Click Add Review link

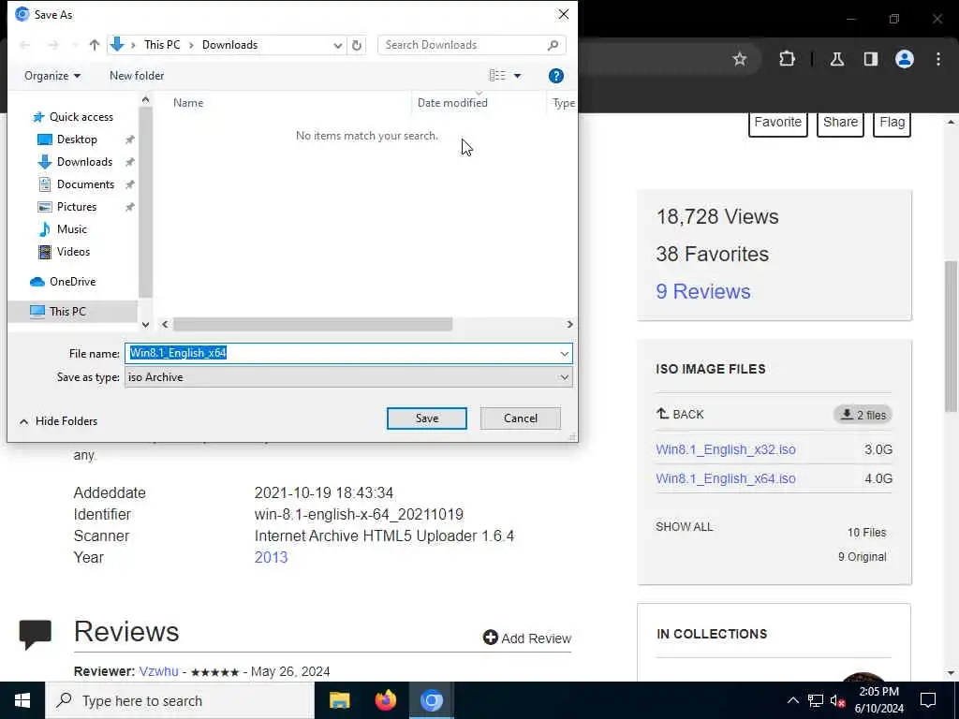527,638
